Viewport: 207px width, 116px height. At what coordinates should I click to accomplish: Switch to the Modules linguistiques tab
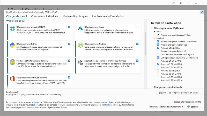tap(75, 16)
